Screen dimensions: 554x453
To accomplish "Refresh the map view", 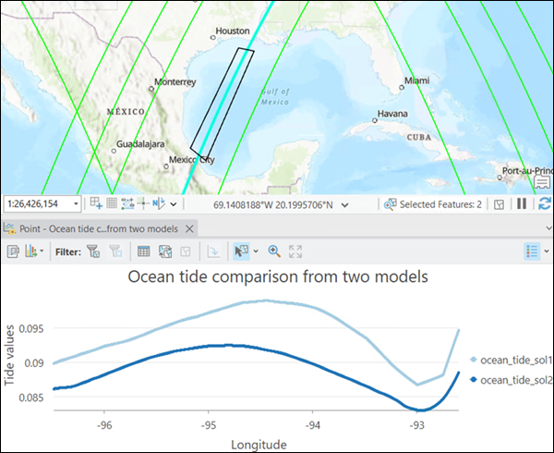I will (544, 203).
